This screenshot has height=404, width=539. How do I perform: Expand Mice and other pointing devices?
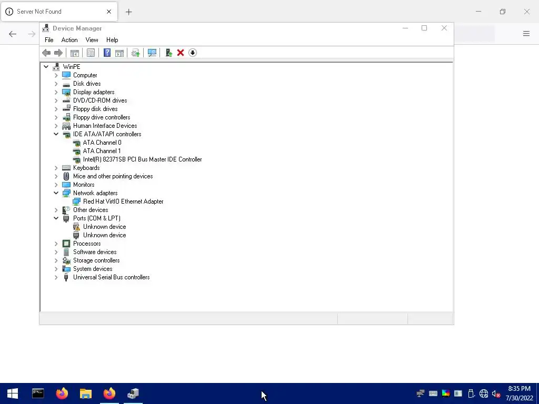pyautogui.click(x=56, y=176)
